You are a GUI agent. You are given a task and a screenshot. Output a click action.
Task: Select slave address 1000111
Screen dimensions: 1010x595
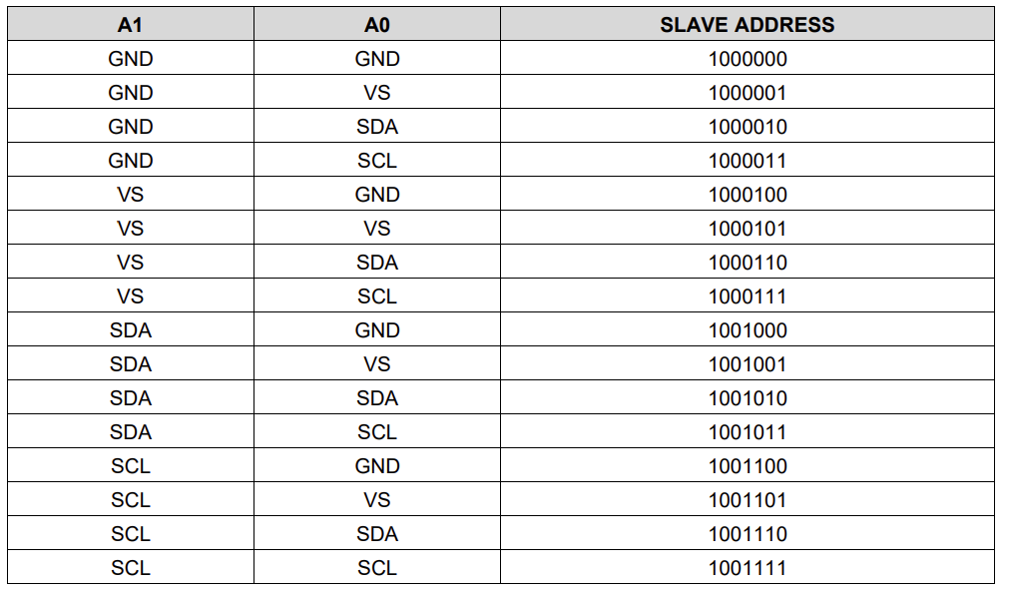748,297
